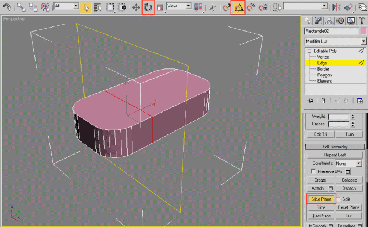Enable the Split checkbox
368x227 pixels.
[339, 199]
